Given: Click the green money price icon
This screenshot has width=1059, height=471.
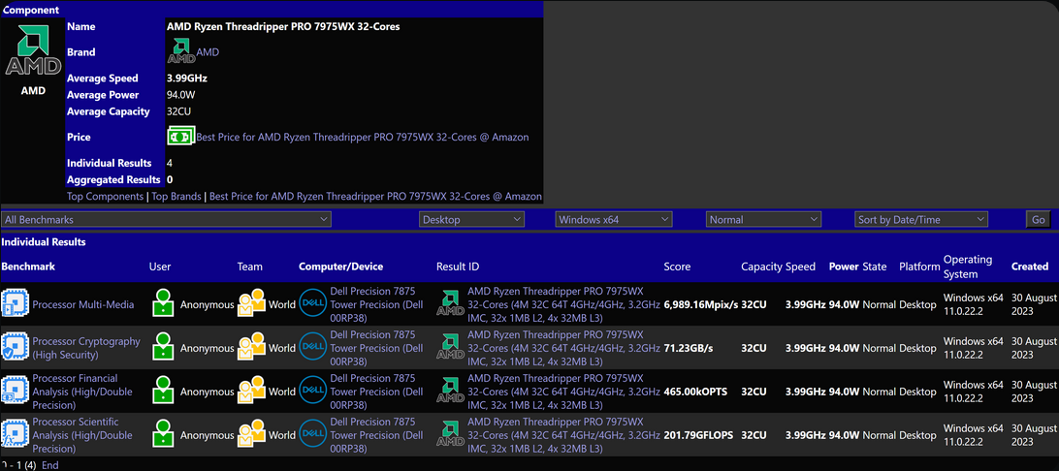Looking at the screenshot, I should point(181,136).
